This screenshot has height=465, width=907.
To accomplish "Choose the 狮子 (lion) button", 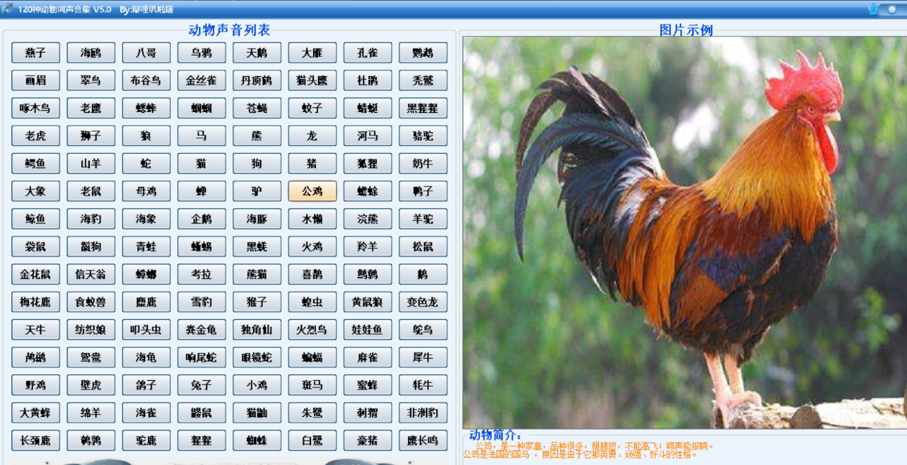I will [x=90, y=136].
